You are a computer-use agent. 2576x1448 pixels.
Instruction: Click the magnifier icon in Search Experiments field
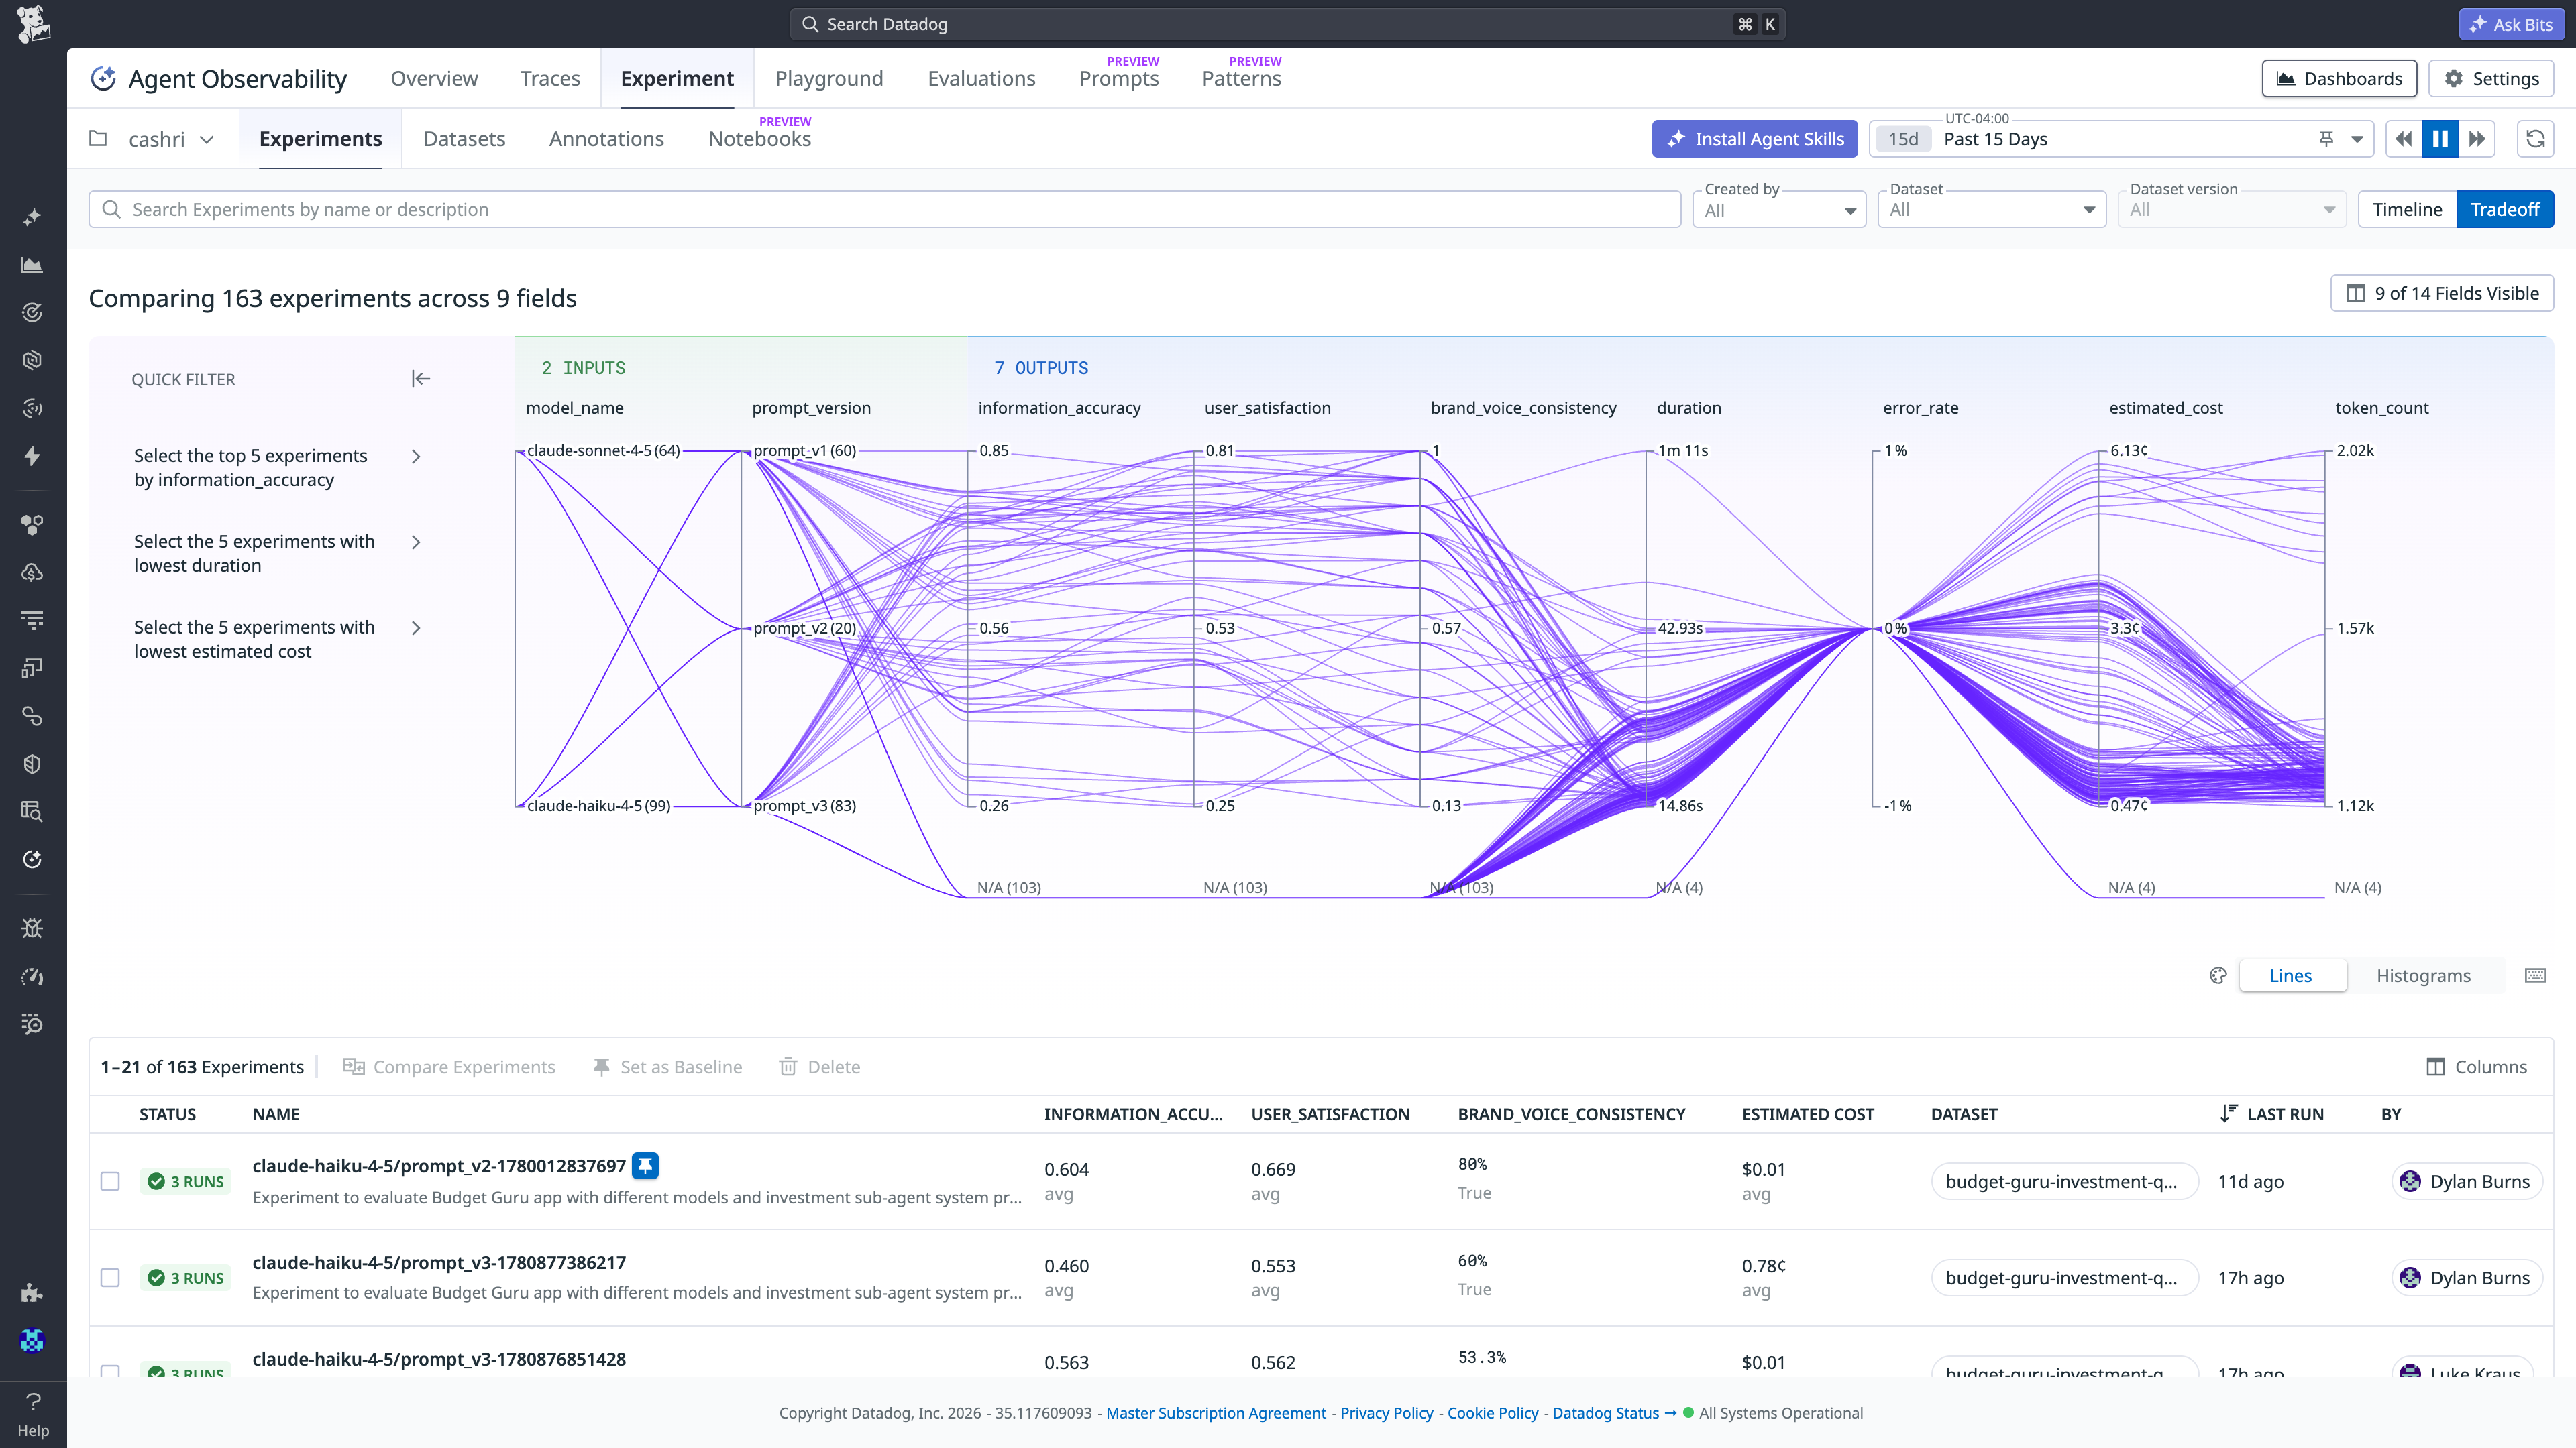tap(112, 209)
